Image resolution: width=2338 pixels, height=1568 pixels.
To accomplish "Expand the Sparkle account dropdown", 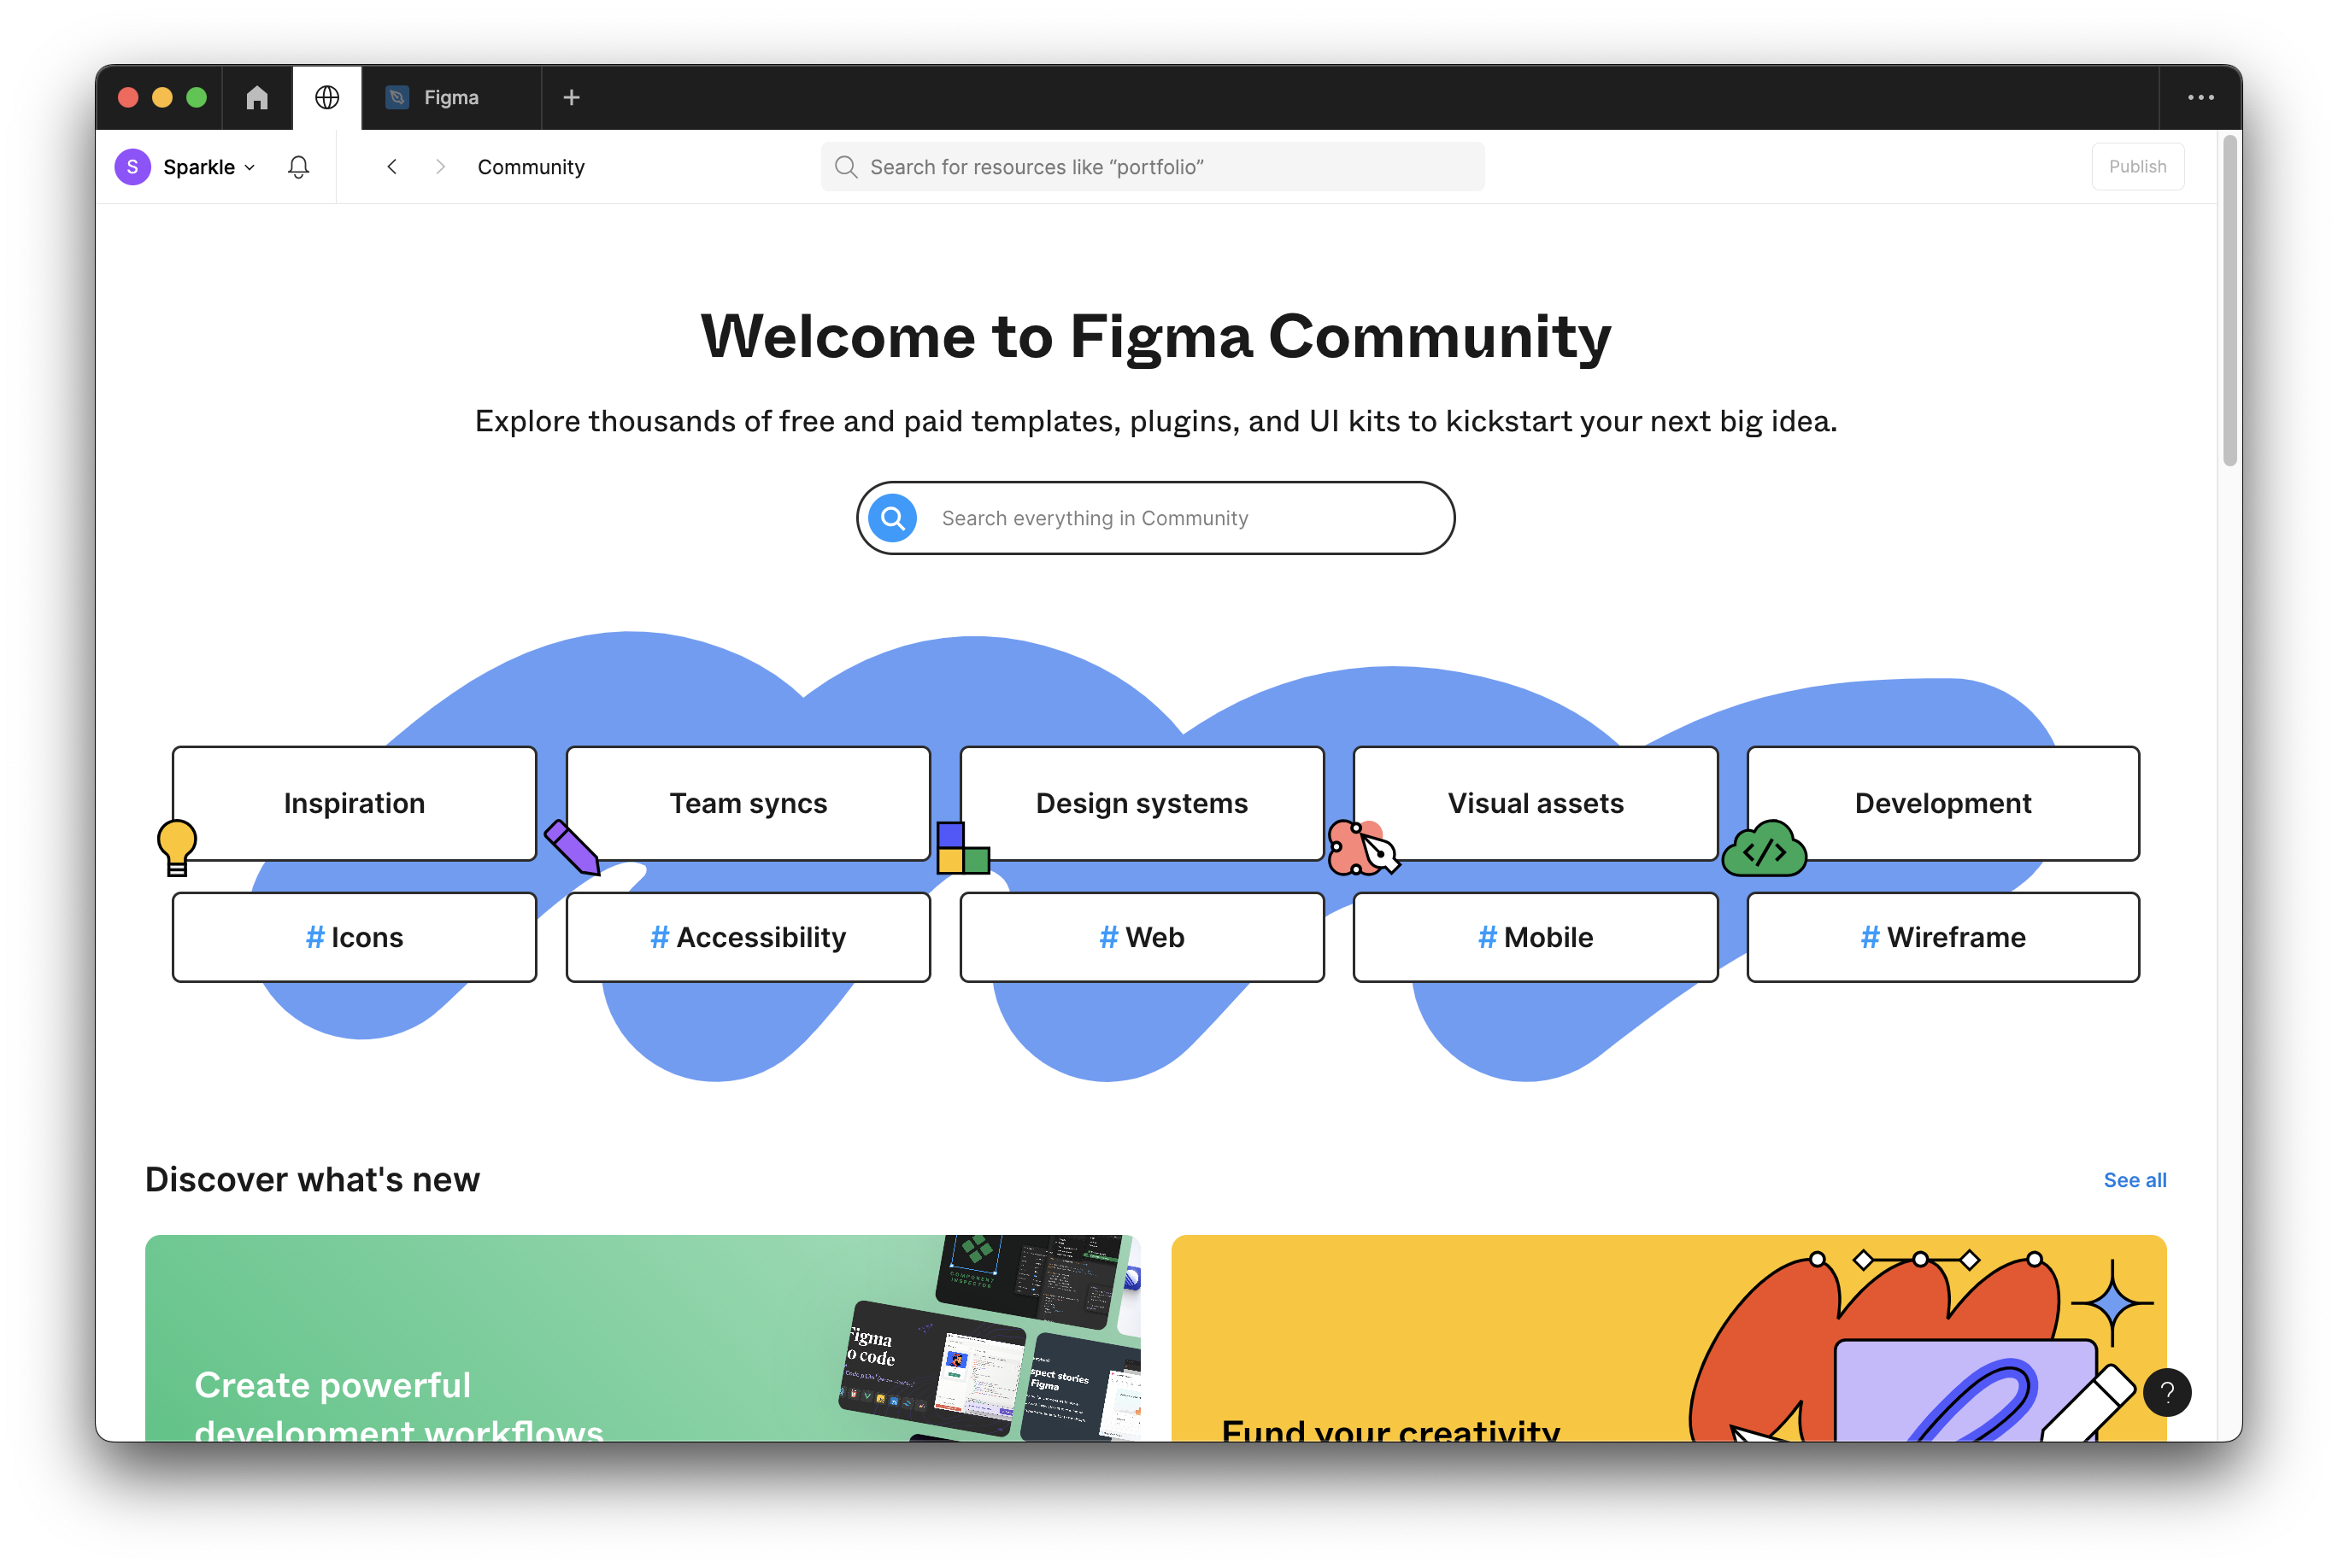I will coord(209,167).
